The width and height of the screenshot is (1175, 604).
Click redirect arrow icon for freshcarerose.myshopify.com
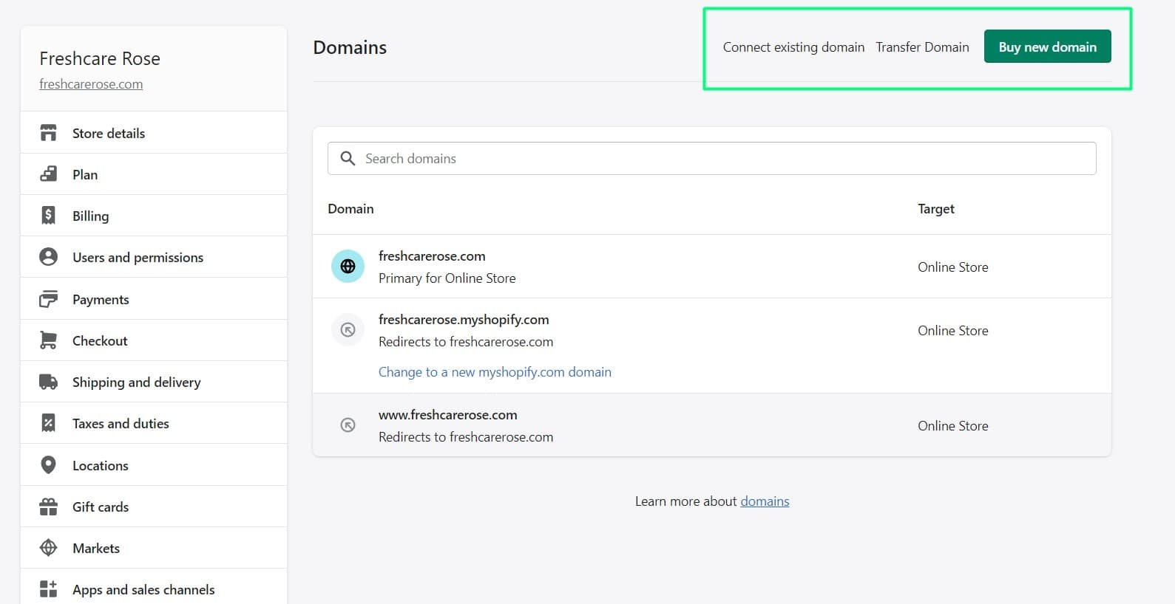pyautogui.click(x=348, y=330)
